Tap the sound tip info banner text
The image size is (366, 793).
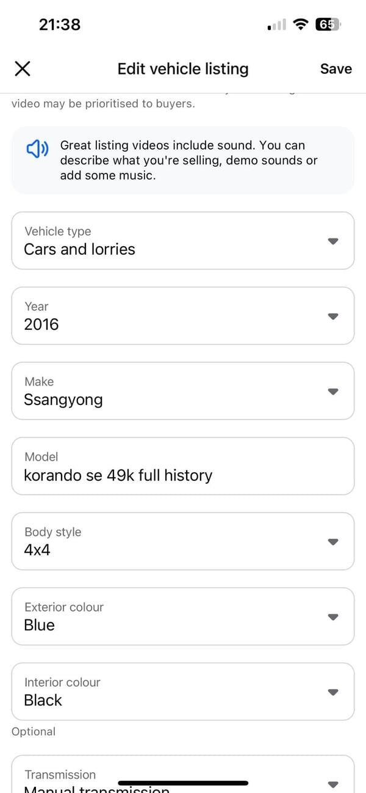click(189, 160)
